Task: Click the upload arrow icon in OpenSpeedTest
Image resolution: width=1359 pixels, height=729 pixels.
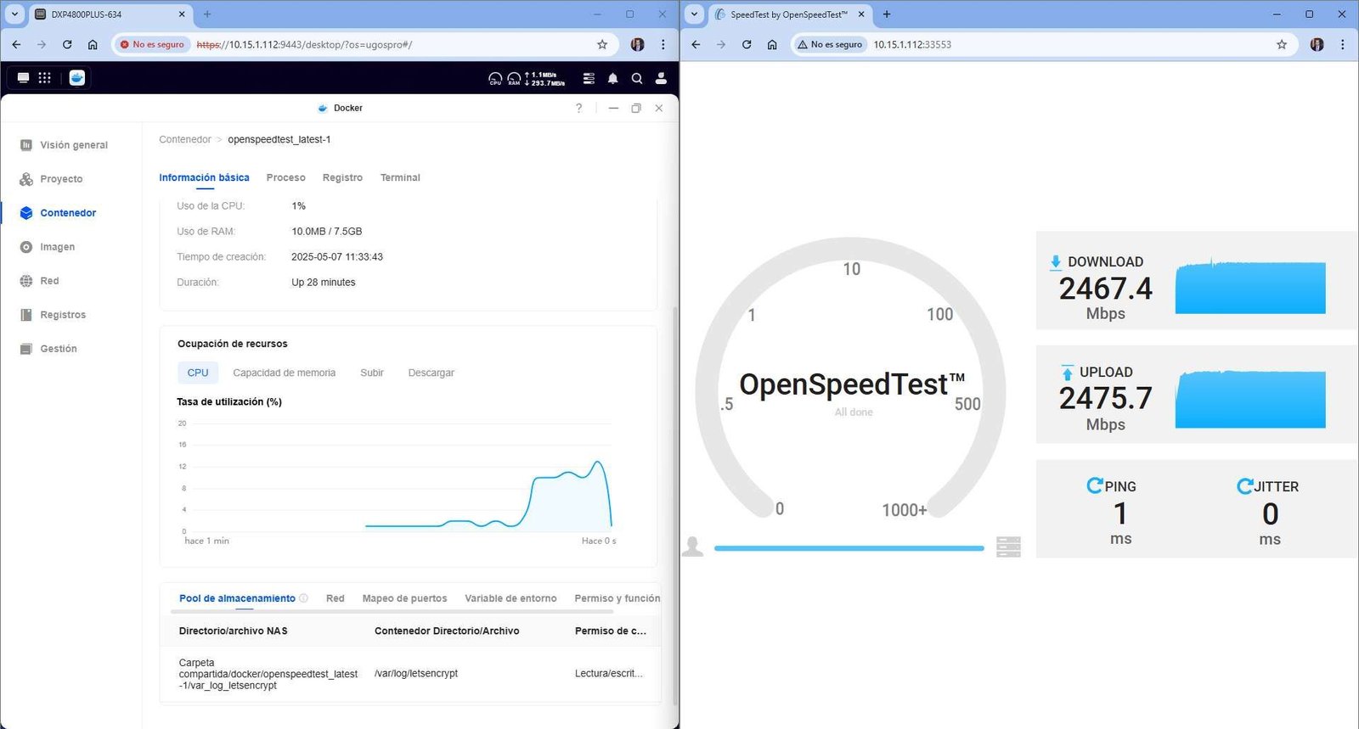Action: [1067, 373]
